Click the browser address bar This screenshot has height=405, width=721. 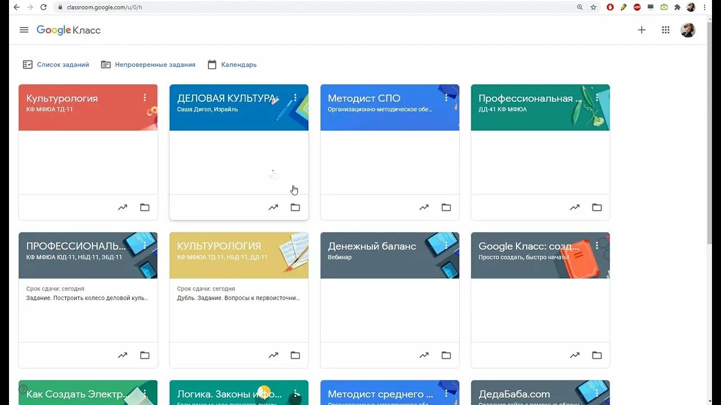315,7
